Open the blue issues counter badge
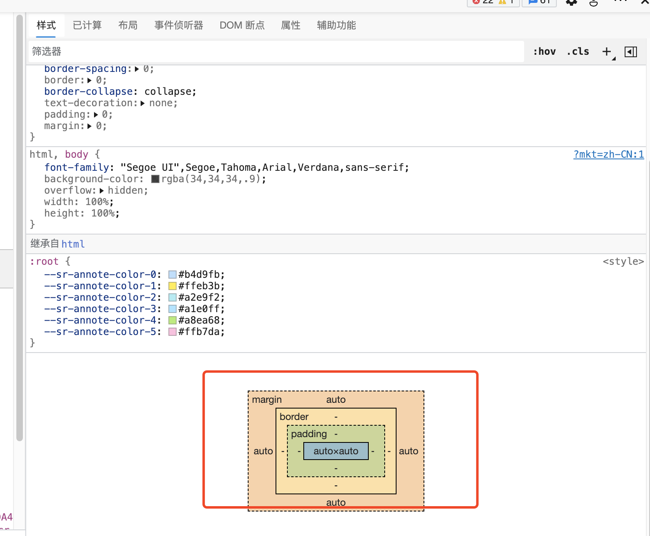The image size is (650, 536). [x=539, y=2]
